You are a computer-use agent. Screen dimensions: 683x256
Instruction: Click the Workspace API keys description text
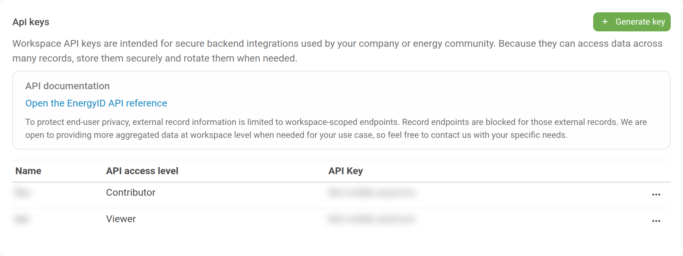tap(338, 51)
